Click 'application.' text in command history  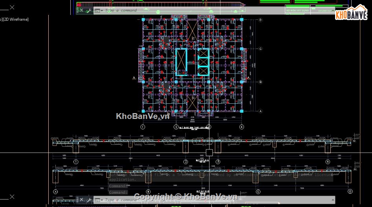123,179
